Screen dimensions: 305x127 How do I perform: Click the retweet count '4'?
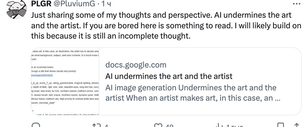106,126
